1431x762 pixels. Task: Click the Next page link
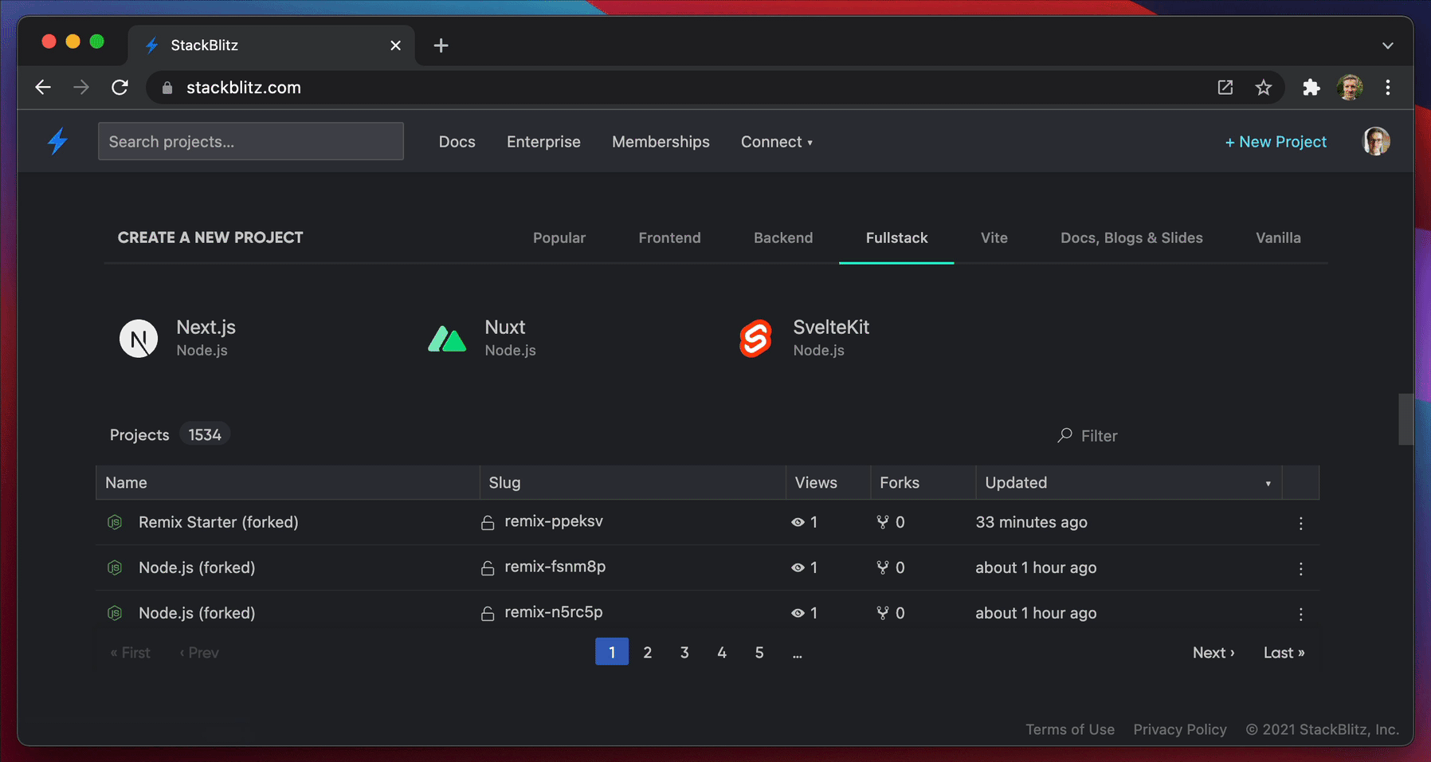coord(1213,652)
